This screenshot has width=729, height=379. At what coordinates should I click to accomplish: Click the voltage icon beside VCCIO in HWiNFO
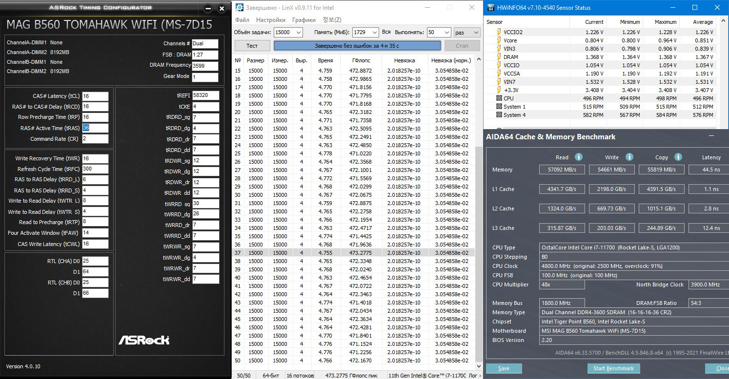499,65
